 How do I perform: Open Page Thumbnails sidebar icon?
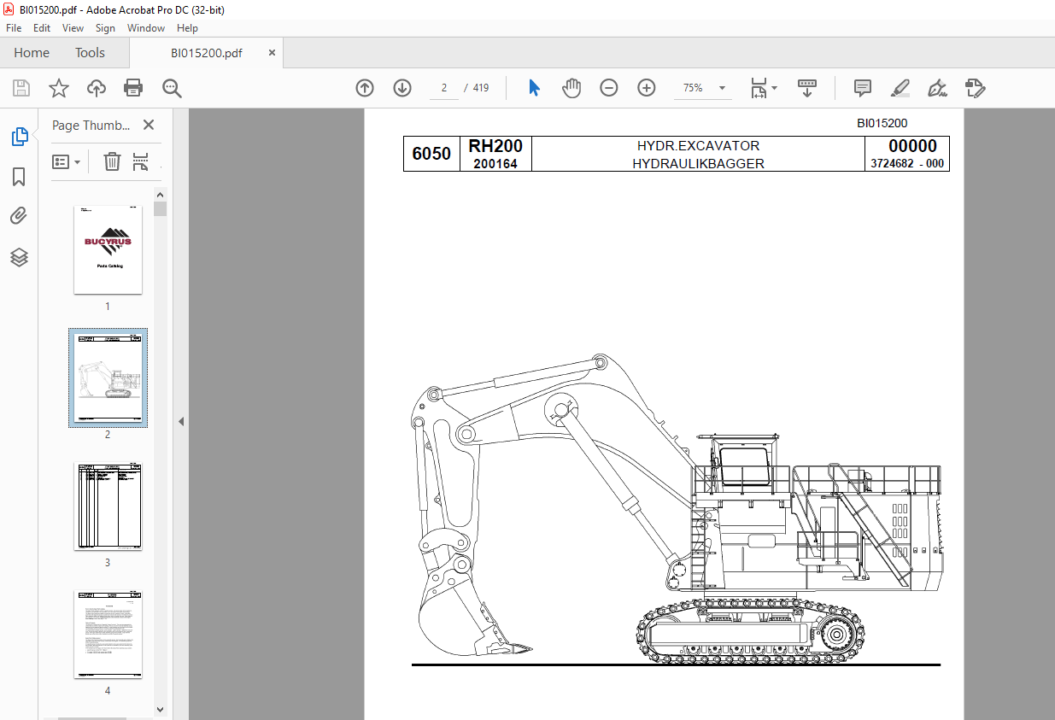click(x=19, y=137)
